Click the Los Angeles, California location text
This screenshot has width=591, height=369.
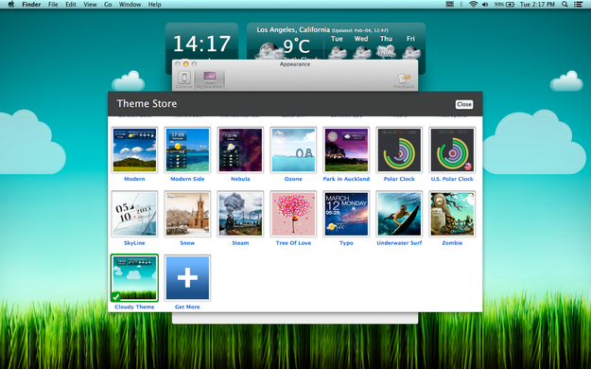point(293,29)
